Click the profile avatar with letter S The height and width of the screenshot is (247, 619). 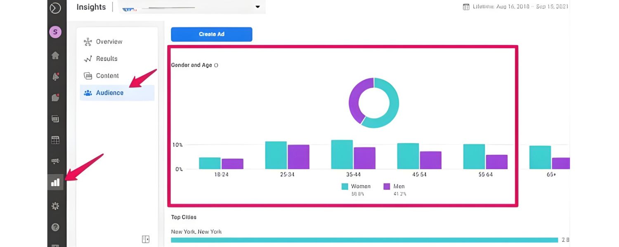55,32
